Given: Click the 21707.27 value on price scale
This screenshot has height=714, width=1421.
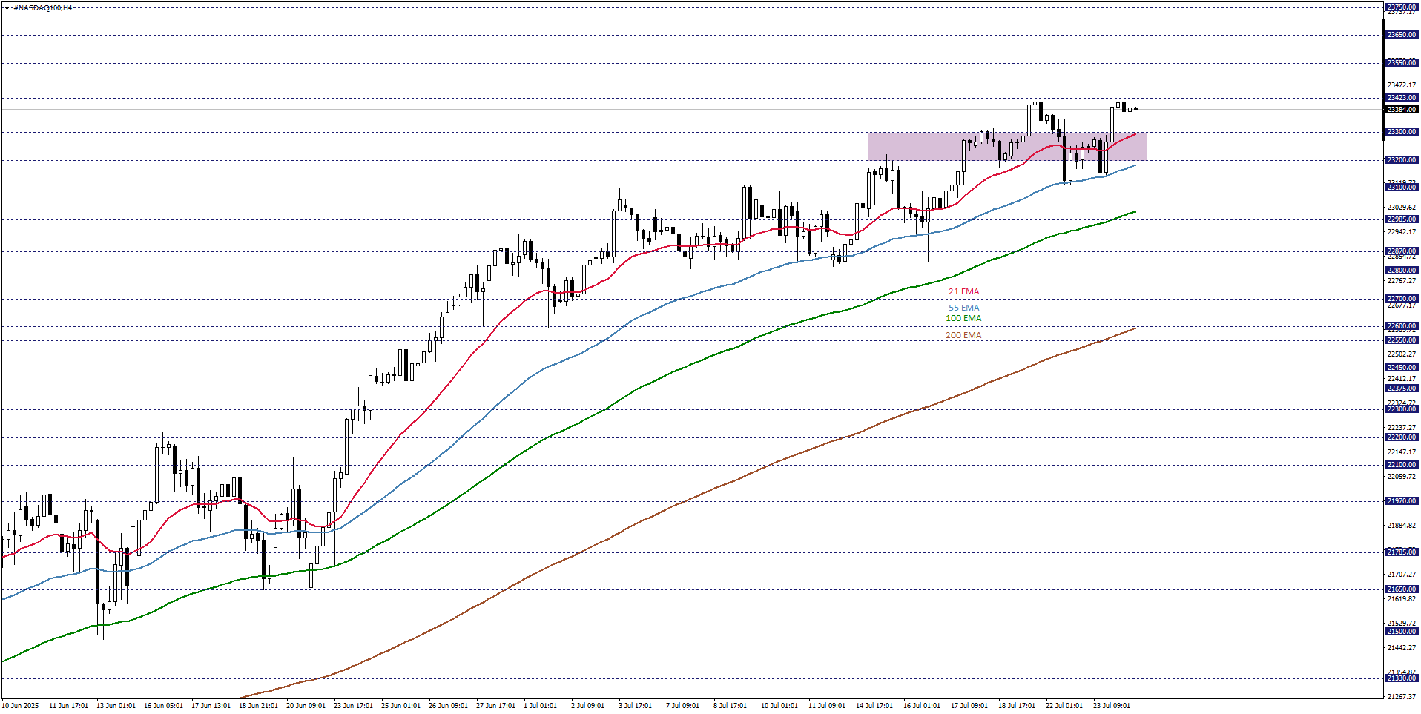Looking at the screenshot, I should tap(1401, 575).
